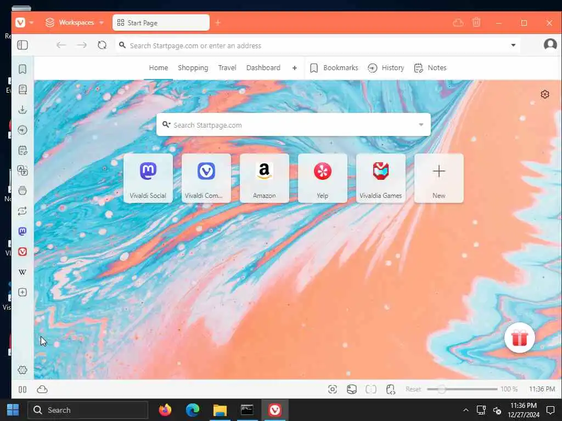Open page actions in status bar

click(390, 389)
